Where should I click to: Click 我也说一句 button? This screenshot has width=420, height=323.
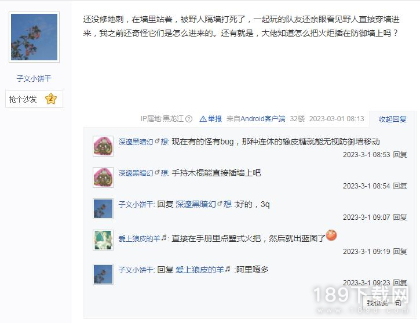point(384,303)
